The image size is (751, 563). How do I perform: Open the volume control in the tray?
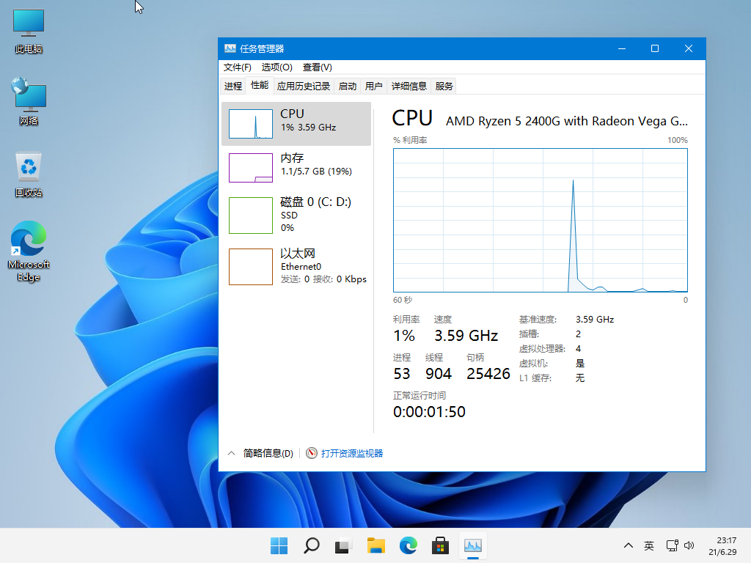[689, 545]
